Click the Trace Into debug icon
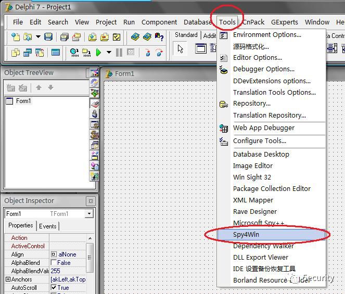The height and width of the screenshot is (294, 345). pos(148,53)
